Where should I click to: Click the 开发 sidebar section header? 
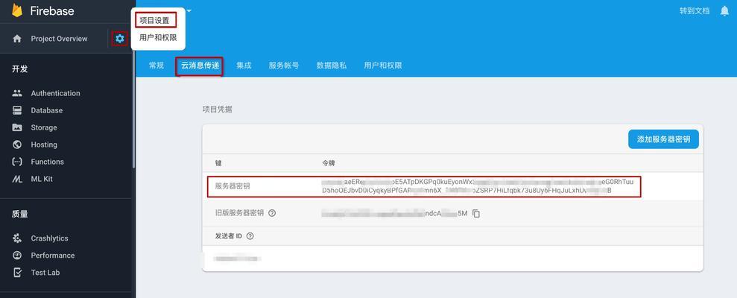[19, 69]
